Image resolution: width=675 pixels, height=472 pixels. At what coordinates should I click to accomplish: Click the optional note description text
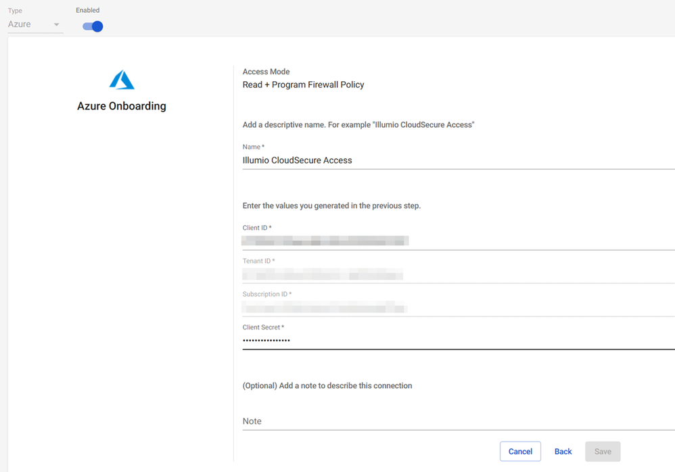tap(327, 385)
